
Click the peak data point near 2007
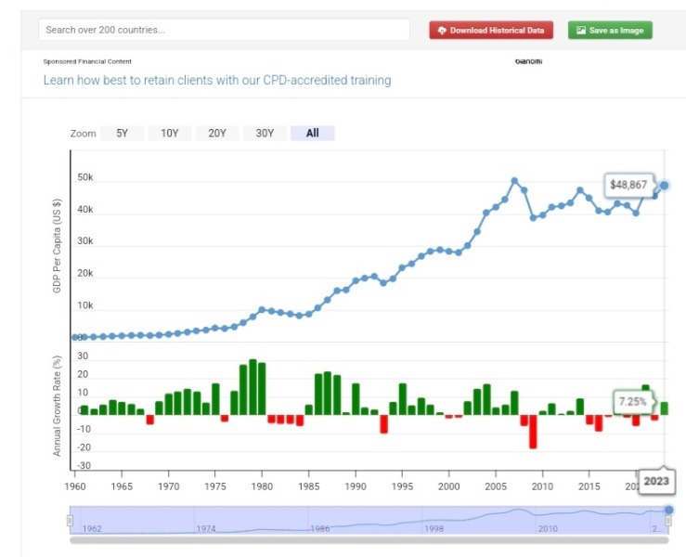point(514,181)
